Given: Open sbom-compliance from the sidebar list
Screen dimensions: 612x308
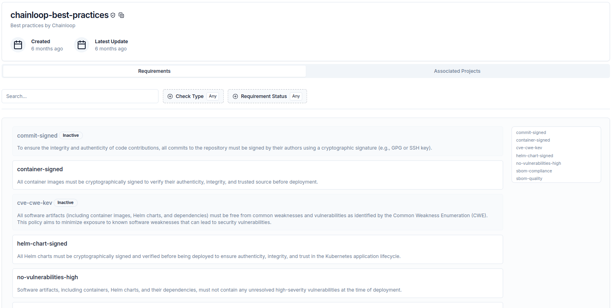Looking at the screenshot, I should (534, 171).
